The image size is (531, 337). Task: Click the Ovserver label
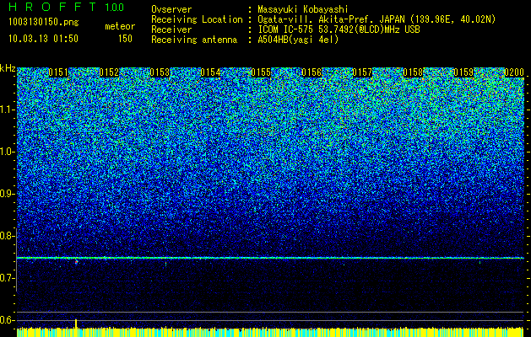pyautogui.click(x=171, y=9)
